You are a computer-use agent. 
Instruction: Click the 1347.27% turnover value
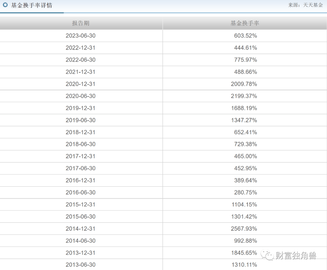pos(244,120)
